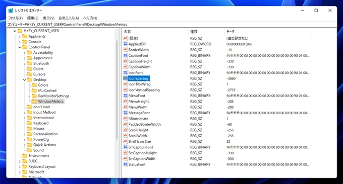Click the folder icon next to Cursors

pos(30,74)
